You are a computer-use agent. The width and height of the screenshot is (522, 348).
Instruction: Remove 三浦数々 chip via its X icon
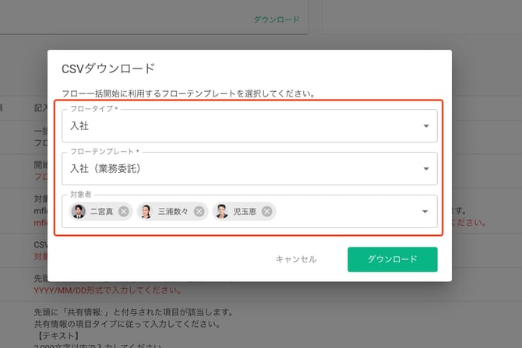point(199,212)
